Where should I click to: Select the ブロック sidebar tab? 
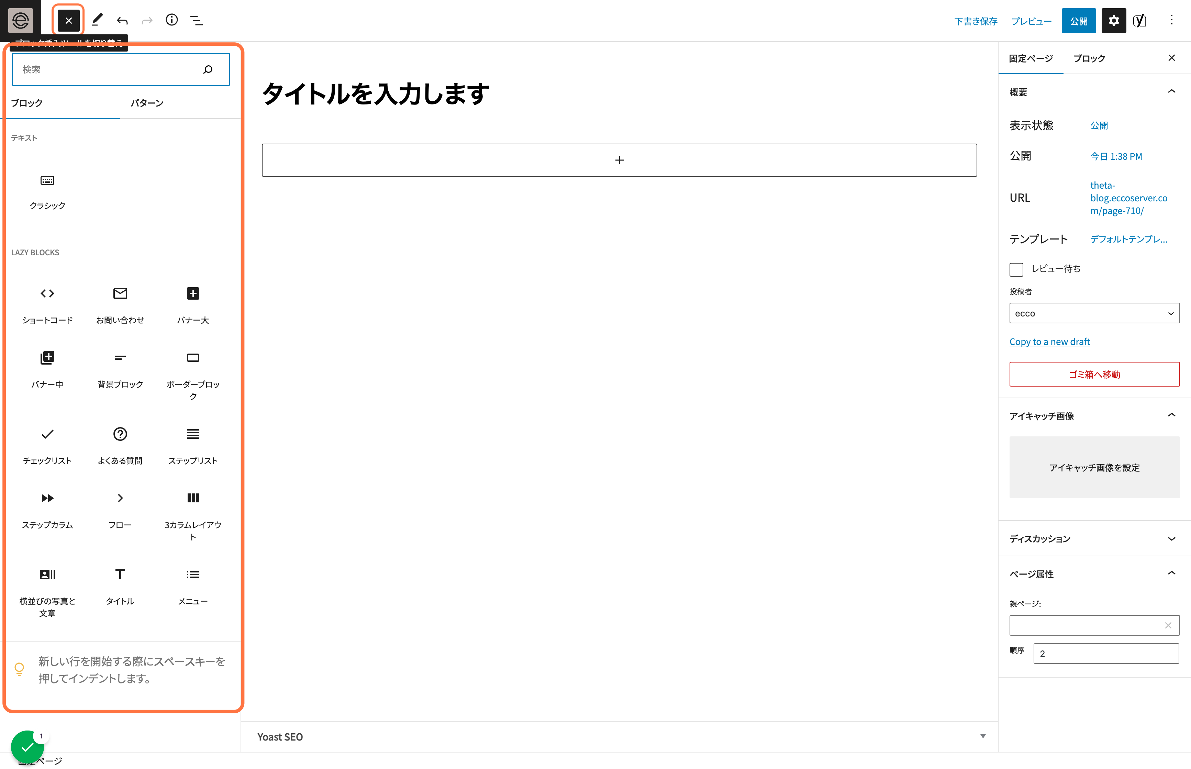coord(1089,58)
